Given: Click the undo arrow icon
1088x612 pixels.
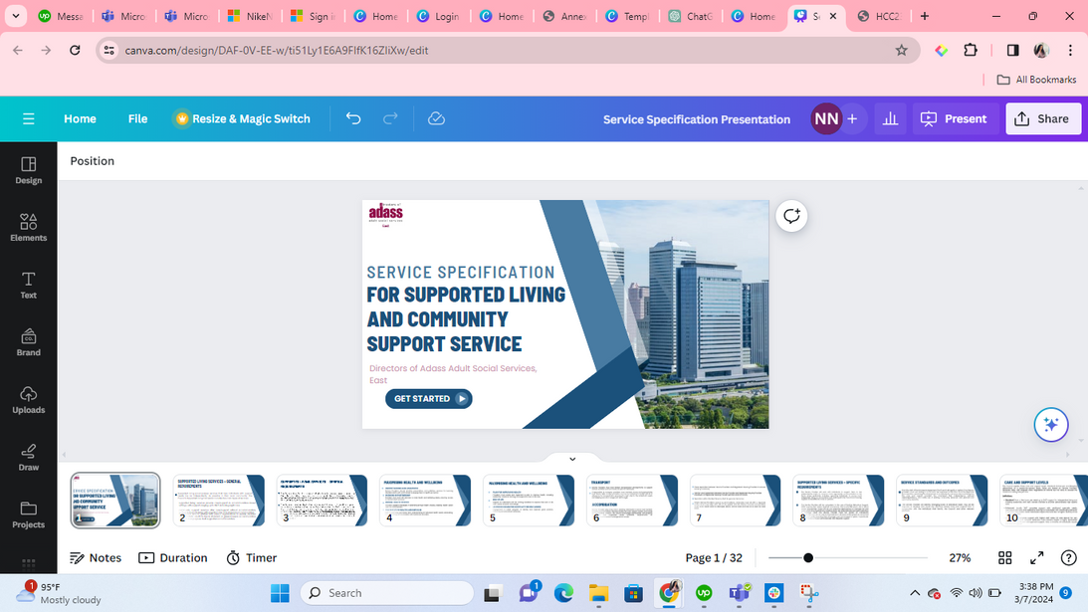Looking at the screenshot, I should pyautogui.click(x=353, y=118).
